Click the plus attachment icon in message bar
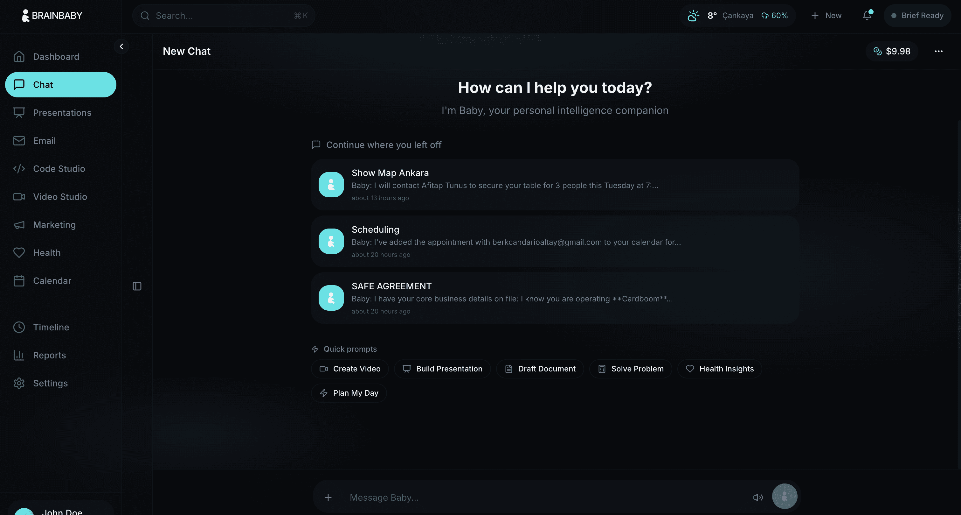The image size is (961, 515). point(328,497)
